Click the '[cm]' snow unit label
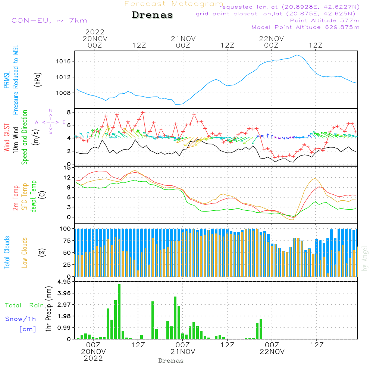 point(28,329)
